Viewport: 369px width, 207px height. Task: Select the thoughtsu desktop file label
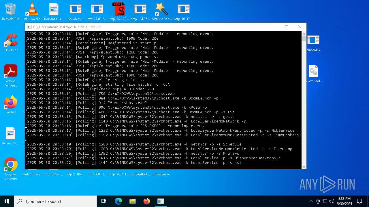pos(53,174)
